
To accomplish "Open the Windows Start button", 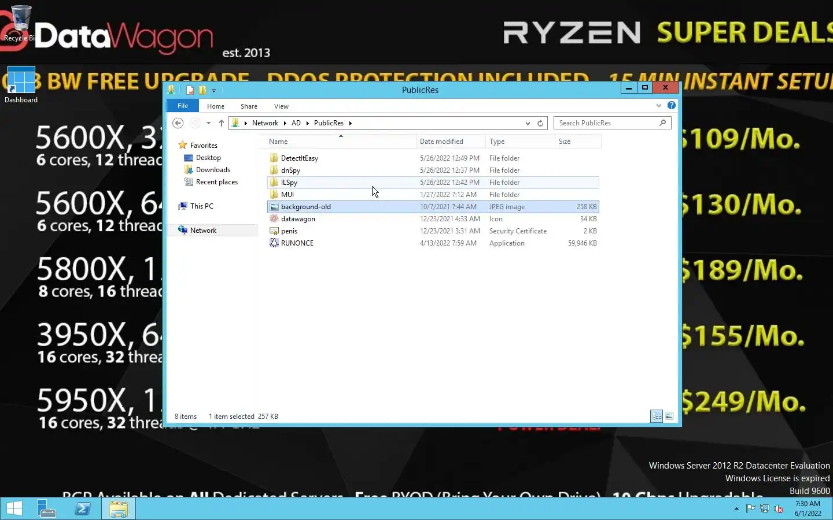I will coord(14,508).
